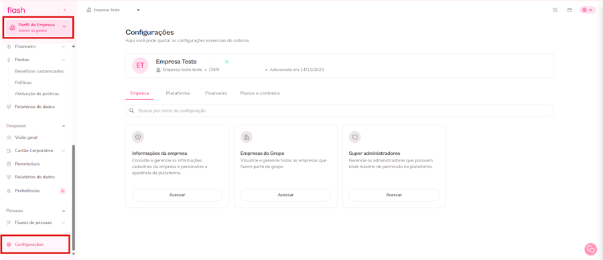Click the sidebar scroll up arrow

(x=74, y=46)
